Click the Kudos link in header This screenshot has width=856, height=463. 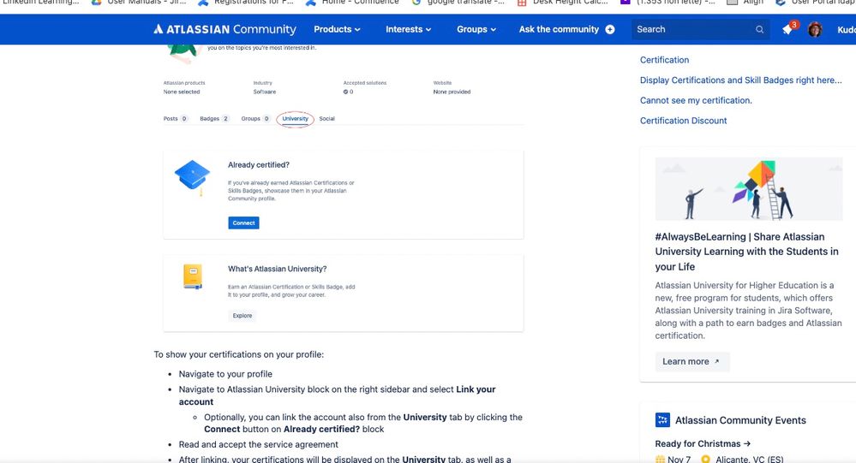click(x=847, y=29)
